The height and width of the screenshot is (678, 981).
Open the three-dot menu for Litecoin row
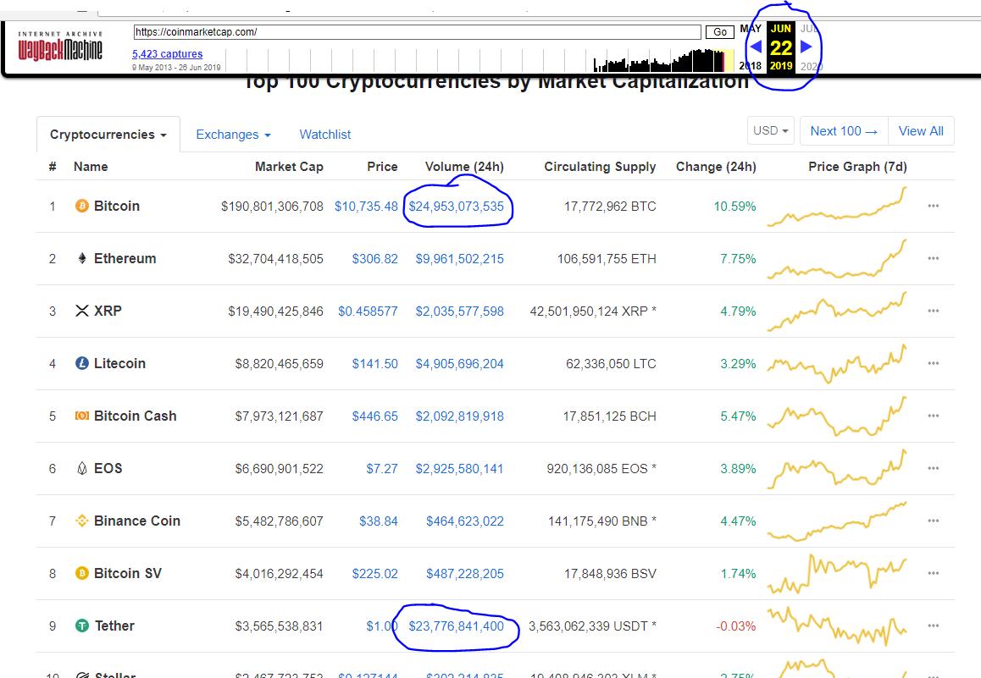click(x=934, y=363)
